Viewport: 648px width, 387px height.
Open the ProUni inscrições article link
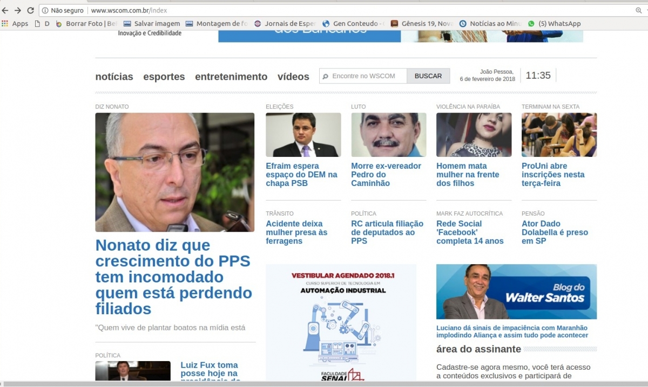pos(553,175)
